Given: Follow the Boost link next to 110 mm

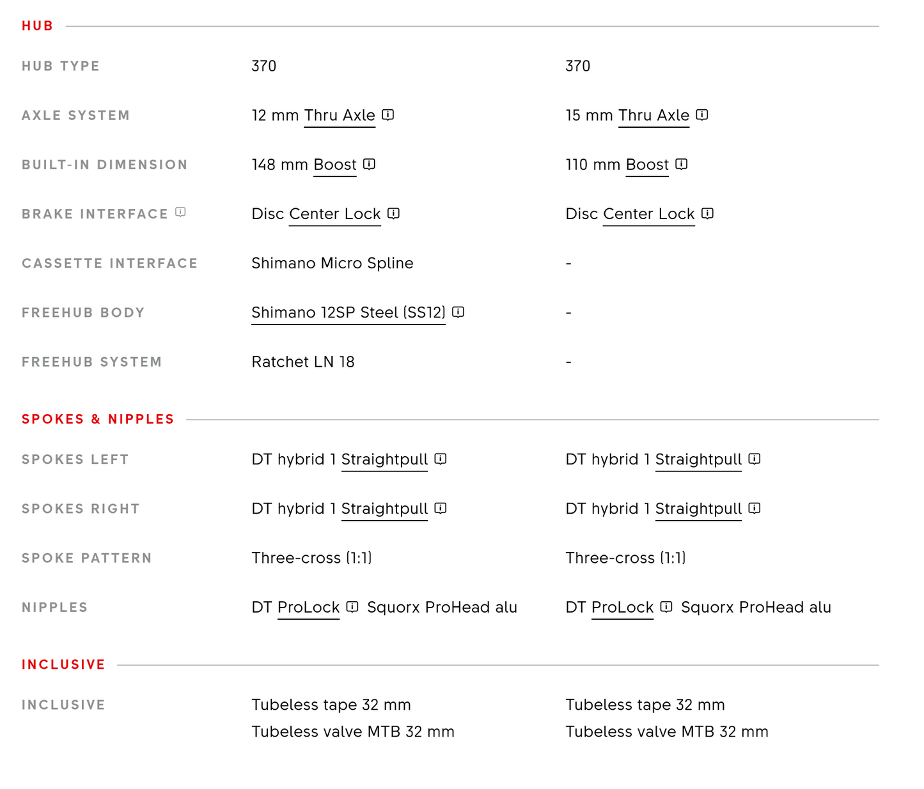Looking at the screenshot, I should (x=647, y=165).
